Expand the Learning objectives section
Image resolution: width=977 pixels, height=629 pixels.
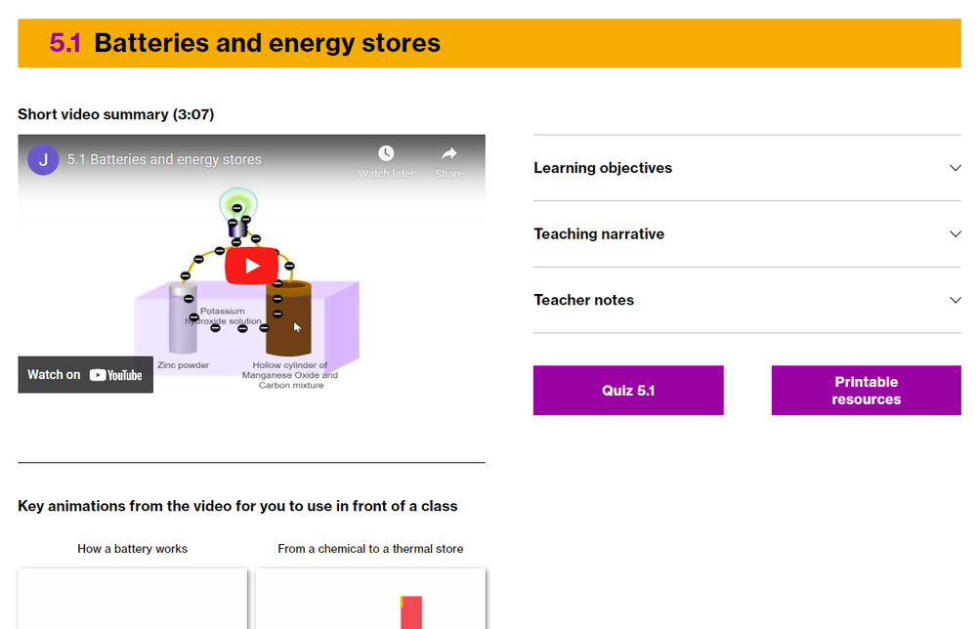pos(747,168)
